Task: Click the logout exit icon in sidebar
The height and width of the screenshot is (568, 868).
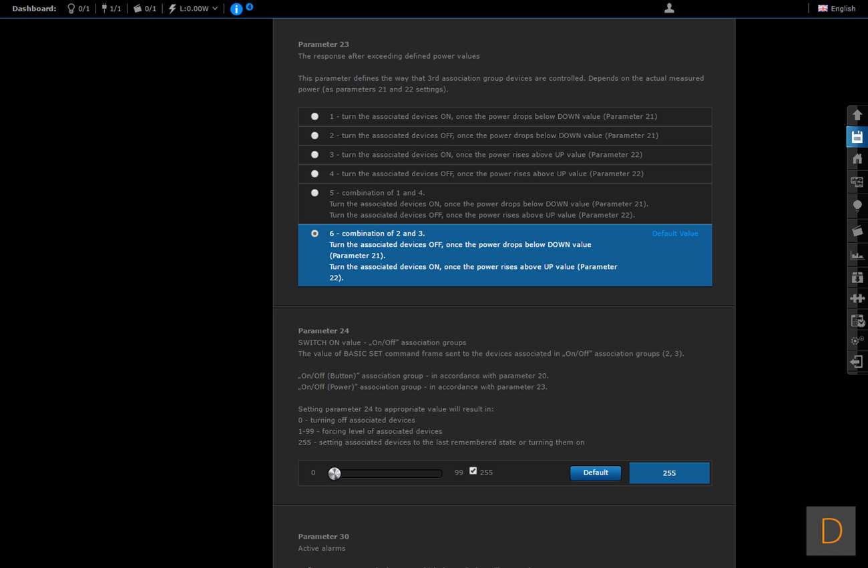Action: tap(857, 362)
